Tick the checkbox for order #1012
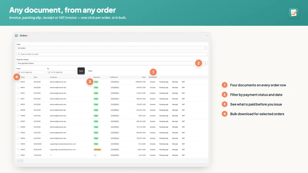The image size is (308, 173). coord(18,93)
